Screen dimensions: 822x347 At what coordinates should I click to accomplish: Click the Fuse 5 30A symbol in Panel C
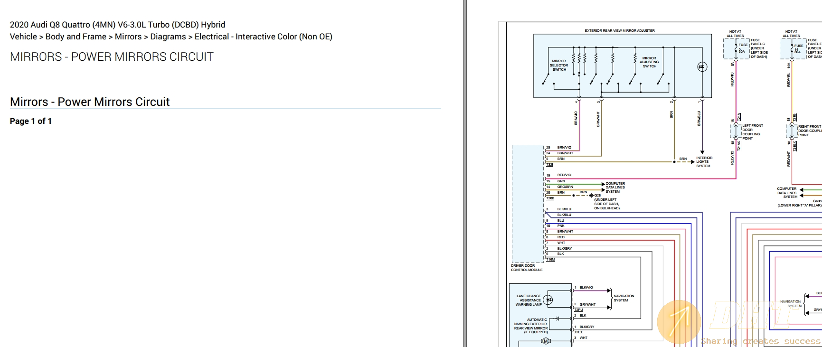tap(735, 48)
